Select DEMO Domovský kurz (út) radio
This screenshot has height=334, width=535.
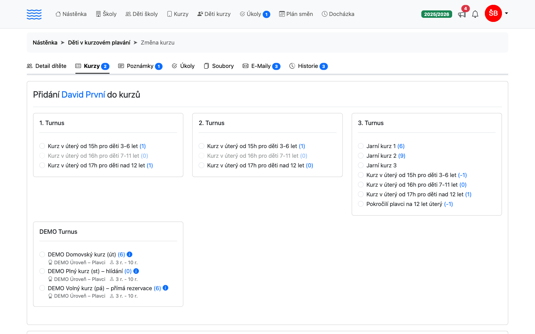(42, 255)
